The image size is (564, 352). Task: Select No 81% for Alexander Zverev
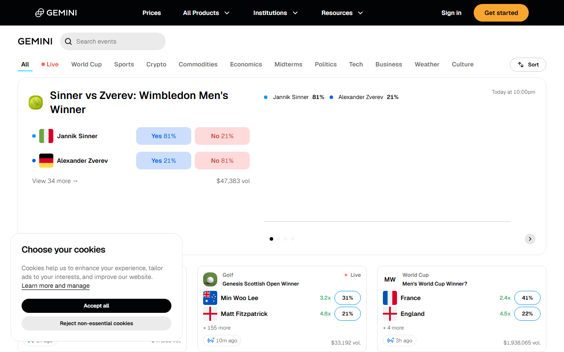point(222,161)
